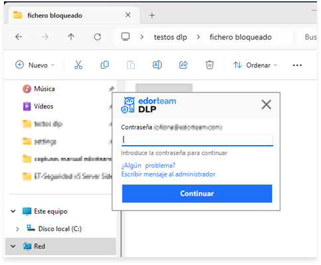Select Disco local (C:) drive
Image resolution: width=321 pixels, height=265 pixels.
pyautogui.click(x=60, y=228)
